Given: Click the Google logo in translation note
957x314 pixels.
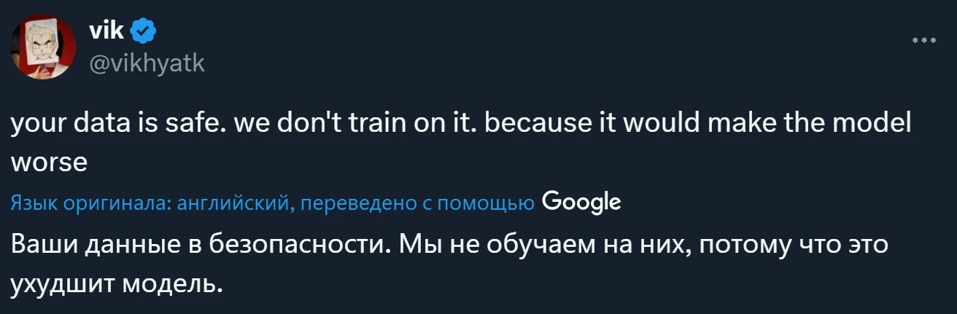Looking at the screenshot, I should tap(581, 202).
